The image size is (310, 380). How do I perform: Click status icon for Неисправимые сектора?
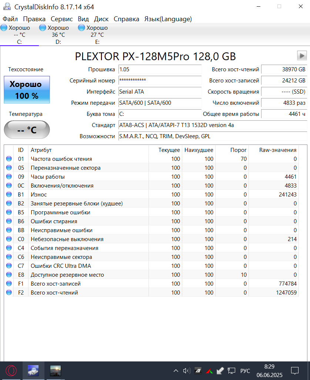pos(9,257)
